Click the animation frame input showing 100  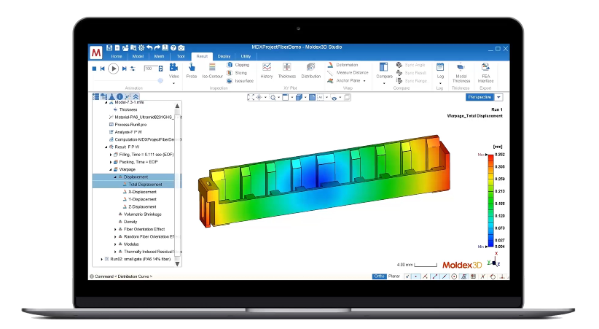(151, 69)
